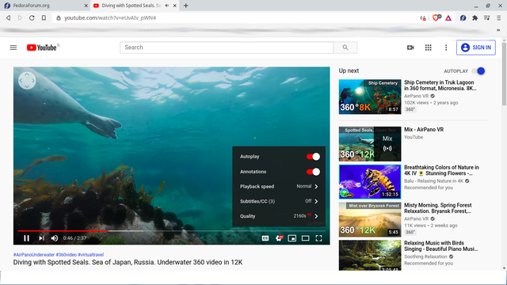The height and width of the screenshot is (285, 507).
Task: Open the YouTube apps grid icon
Action: tap(428, 47)
